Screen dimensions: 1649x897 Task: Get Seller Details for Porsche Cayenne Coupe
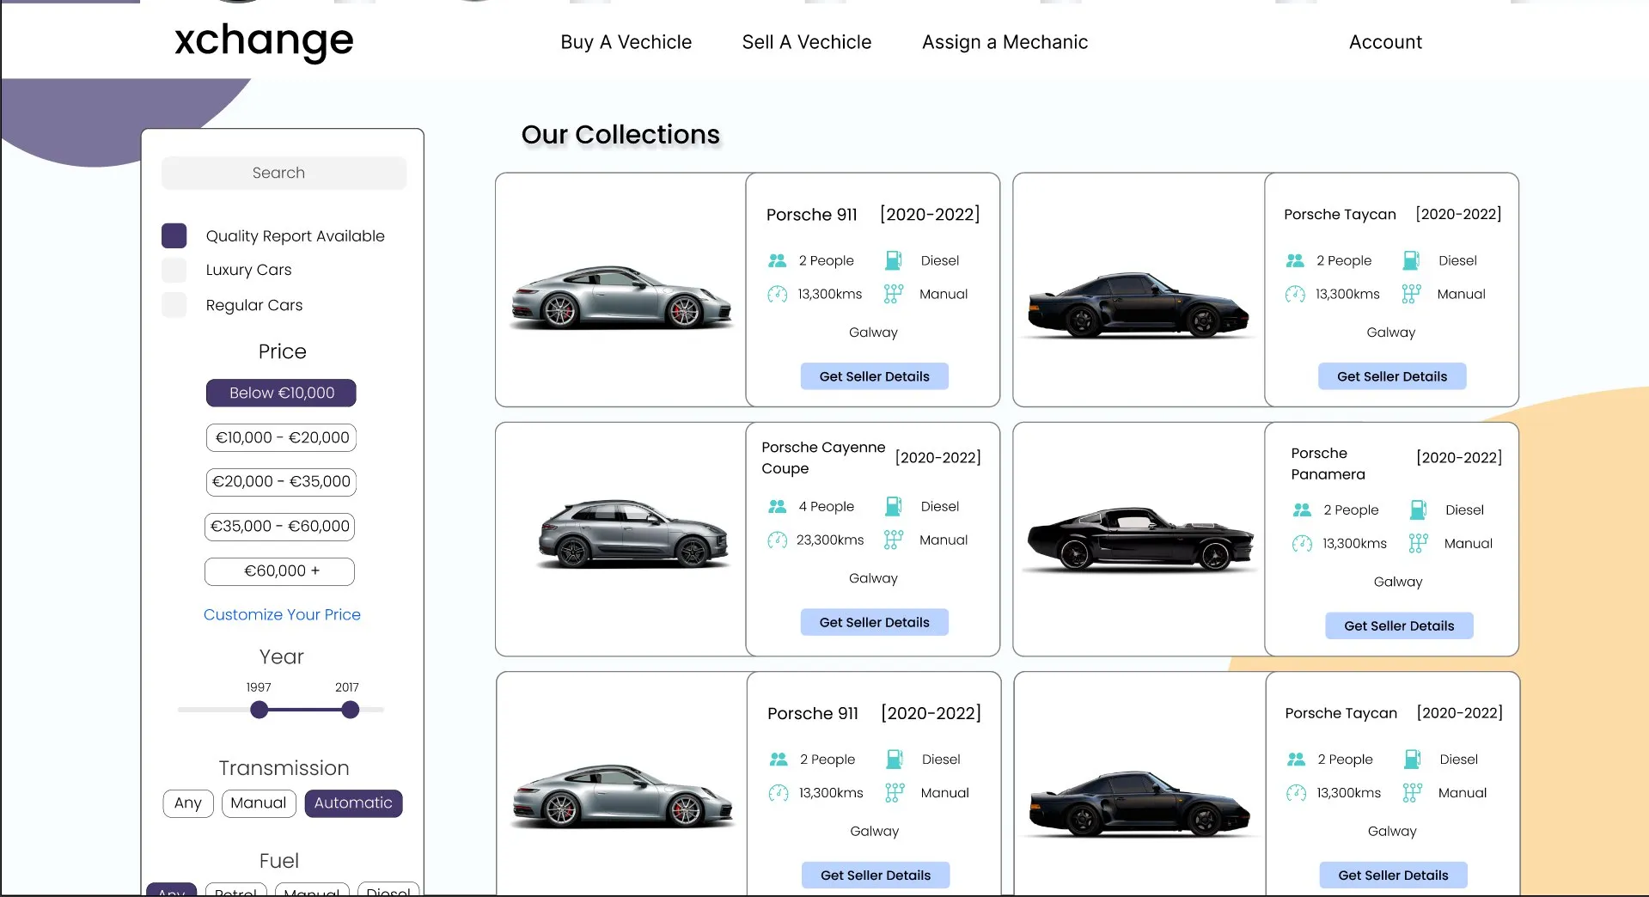(x=874, y=622)
